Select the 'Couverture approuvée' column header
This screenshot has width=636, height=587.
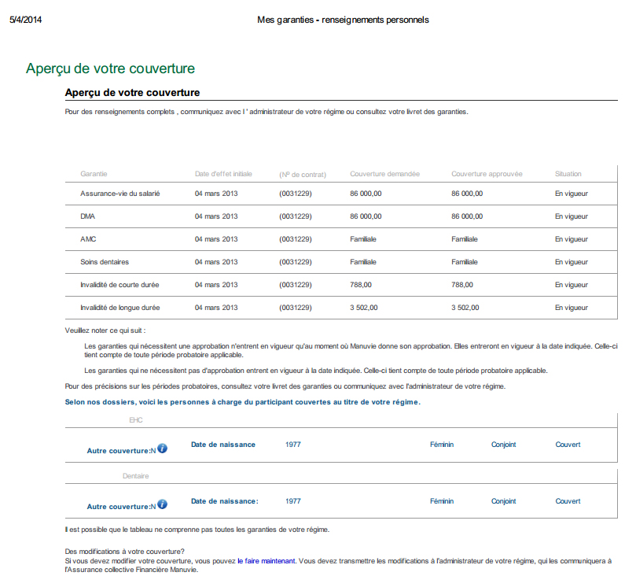tap(487, 174)
